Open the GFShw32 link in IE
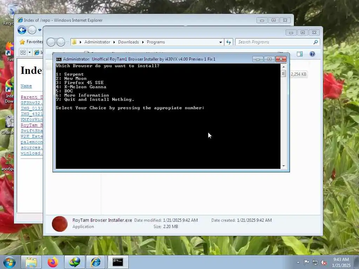The width and height of the screenshot is (359, 269). (32, 103)
